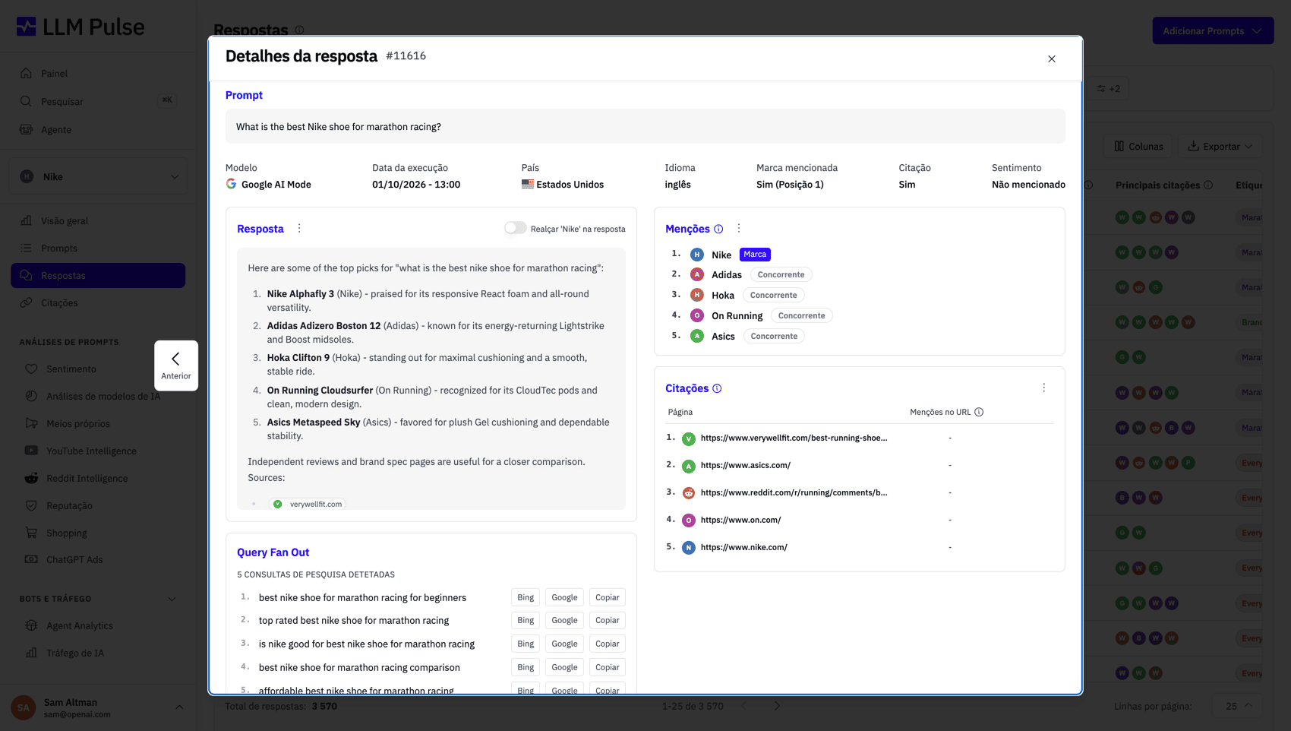Click the Sentimento heart icon
1291x731 pixels.
[x=31, y=369]
